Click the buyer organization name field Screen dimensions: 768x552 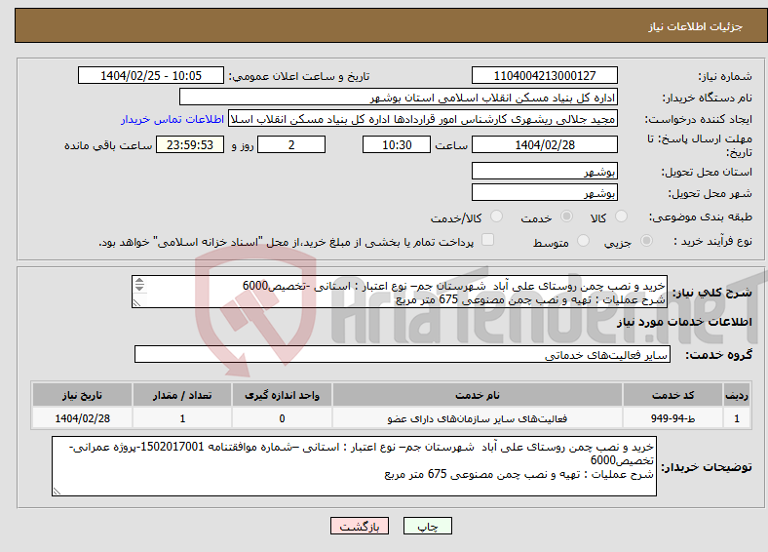tap(399, 98)
